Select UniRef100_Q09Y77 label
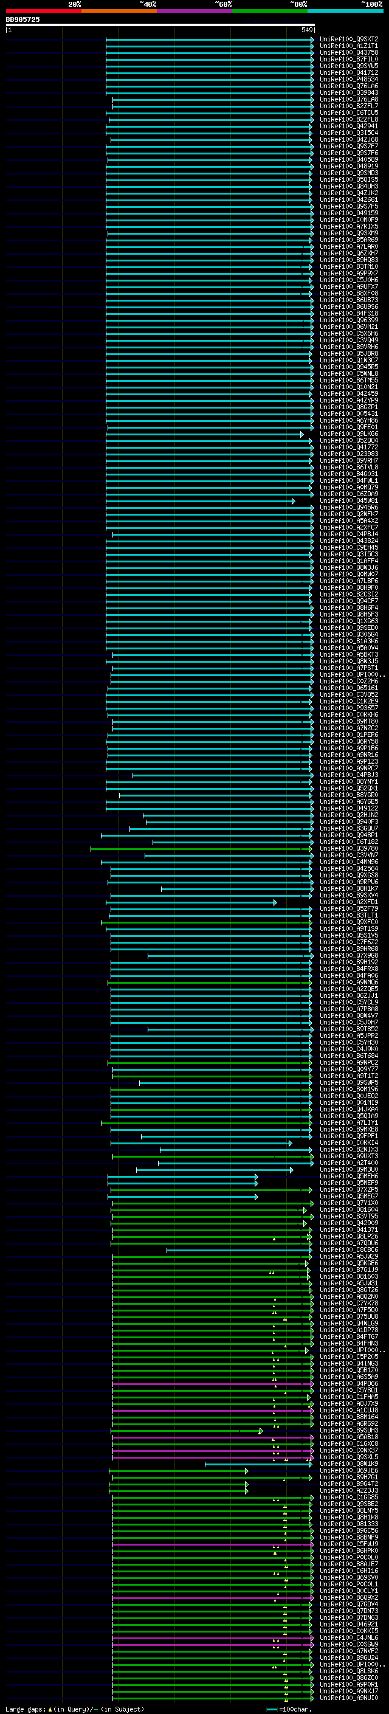The width and height of the screenshot is (389, 1714). click(x=349, y=1068)
